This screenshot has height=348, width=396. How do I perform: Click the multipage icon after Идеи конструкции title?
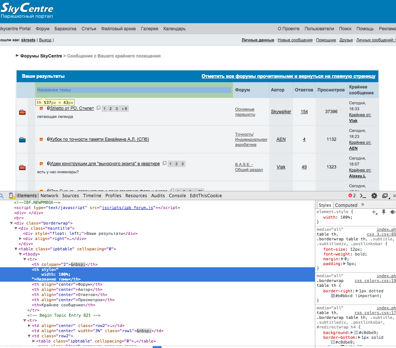[x=164, y=163]
